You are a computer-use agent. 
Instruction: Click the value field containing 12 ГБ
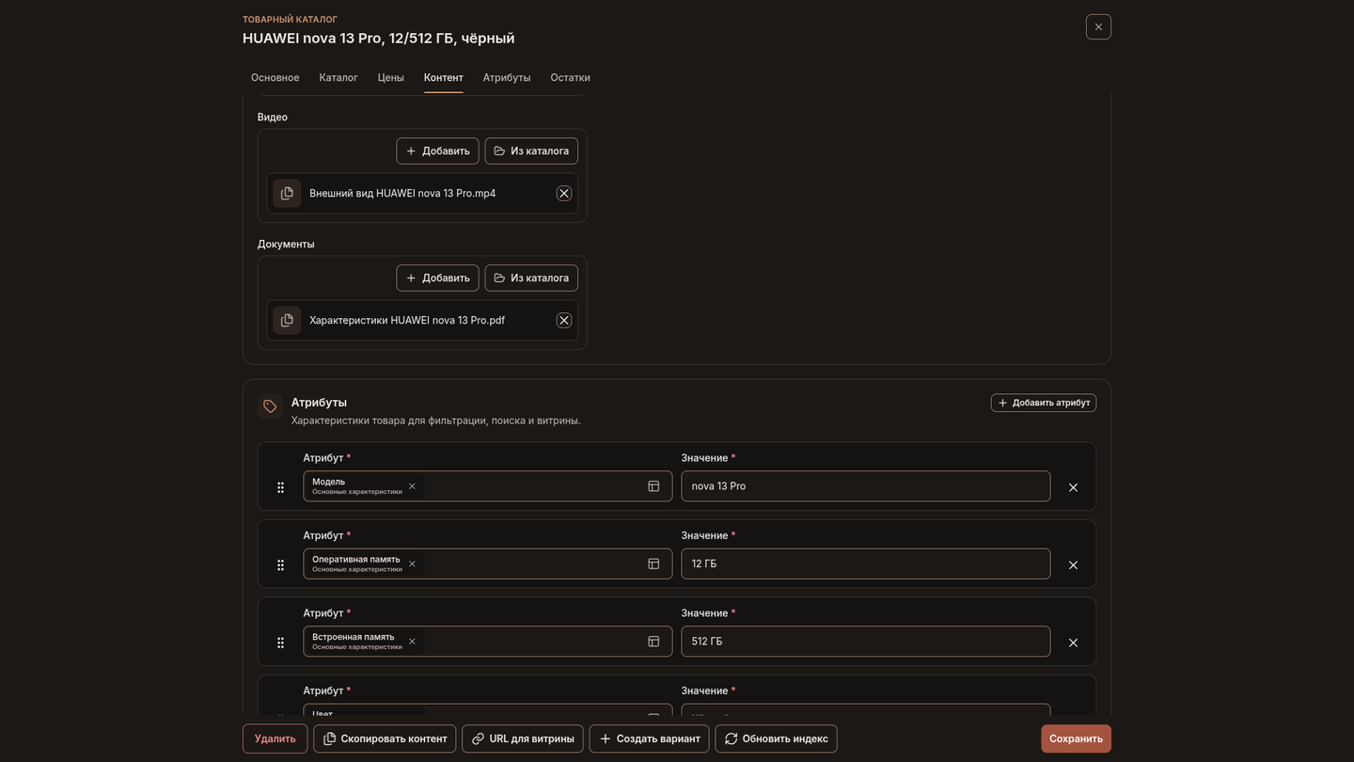(x=866, y=564)
